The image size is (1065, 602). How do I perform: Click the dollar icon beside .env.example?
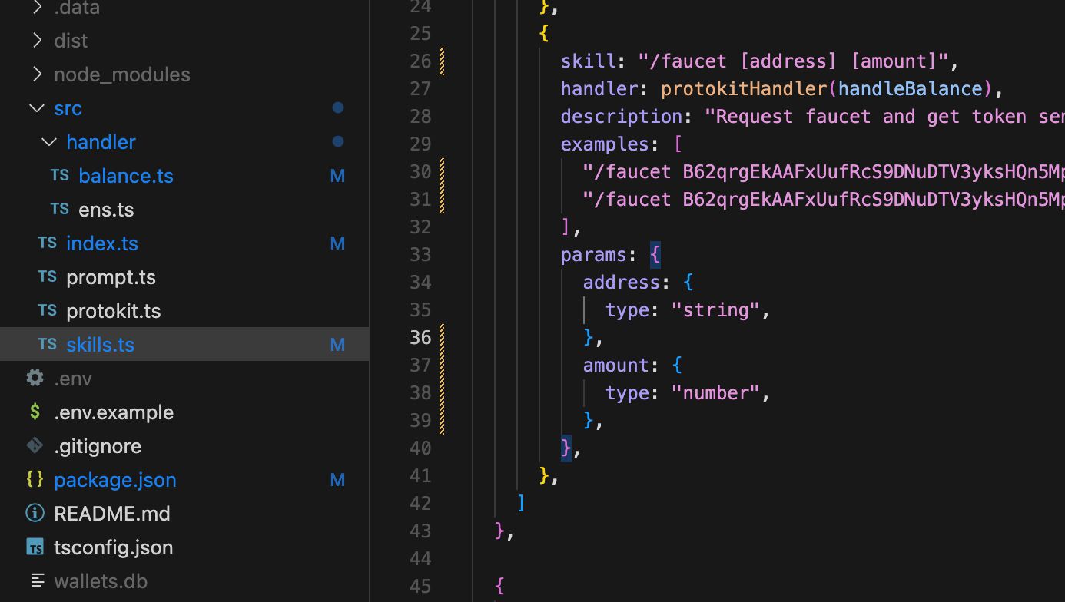click(35, 412)
